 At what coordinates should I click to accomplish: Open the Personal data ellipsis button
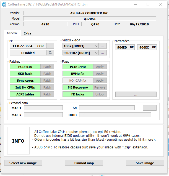pos(150,108)
